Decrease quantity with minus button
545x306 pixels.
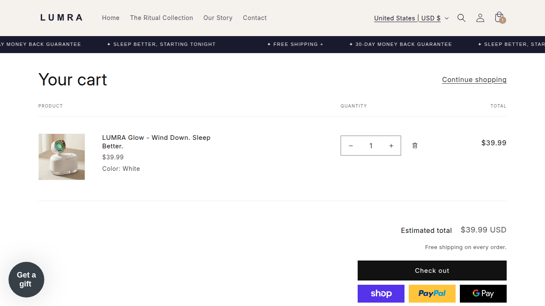[x=350, y=146]
